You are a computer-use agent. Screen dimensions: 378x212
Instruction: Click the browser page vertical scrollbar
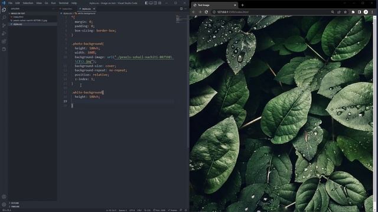pos(374,114)
